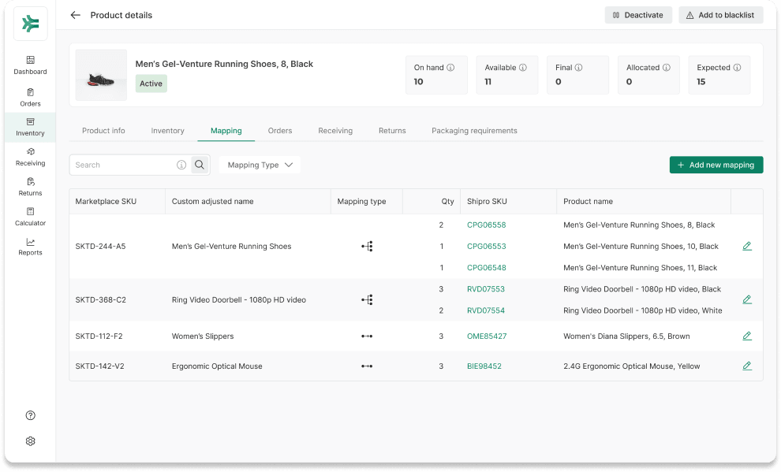Click Add new mapping button
The width and height of the screenshot is (781, 472).
click(x=716, y=165)
